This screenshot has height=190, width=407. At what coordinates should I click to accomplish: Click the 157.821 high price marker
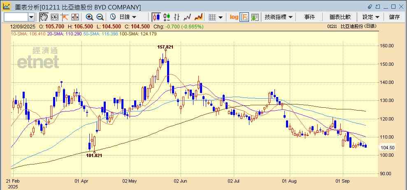click(165, 47)
